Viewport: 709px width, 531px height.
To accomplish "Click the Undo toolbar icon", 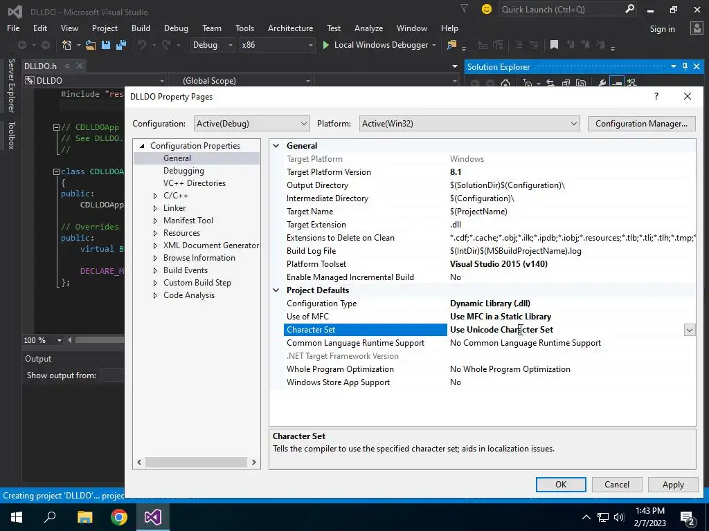I will (142, 45).
